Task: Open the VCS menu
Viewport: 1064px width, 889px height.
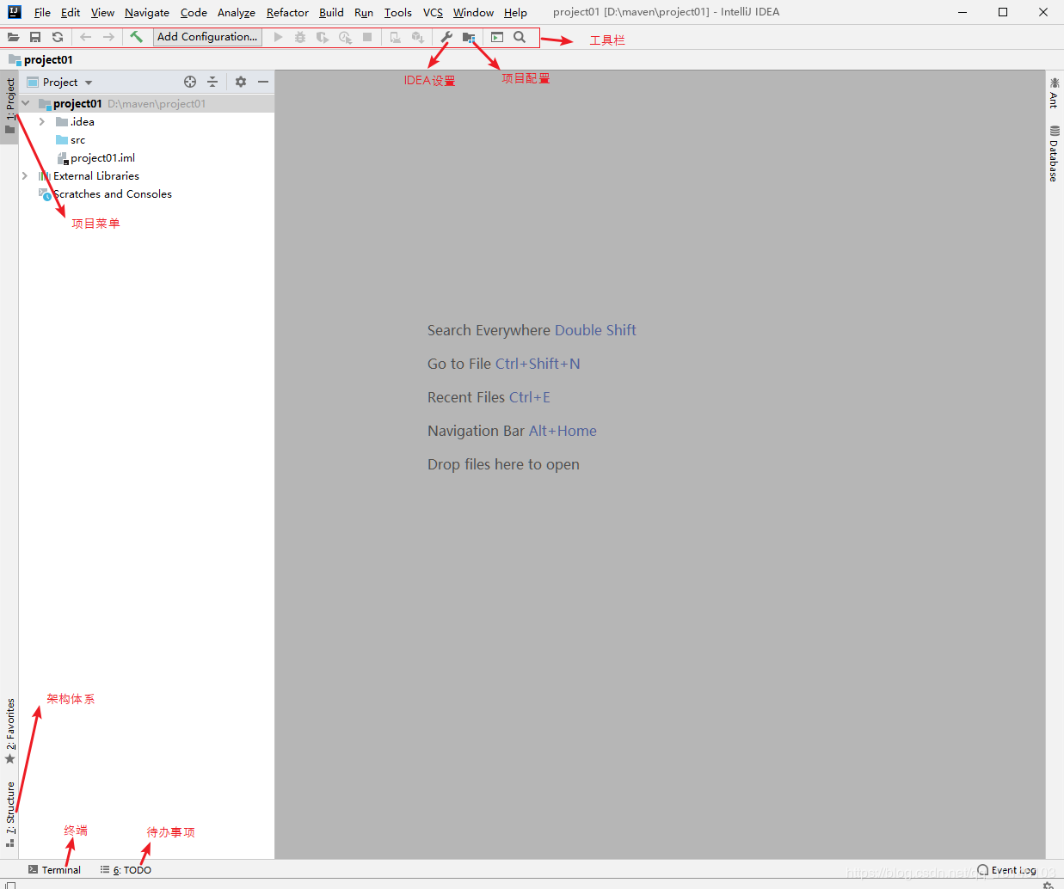Action: pos(433,13)
